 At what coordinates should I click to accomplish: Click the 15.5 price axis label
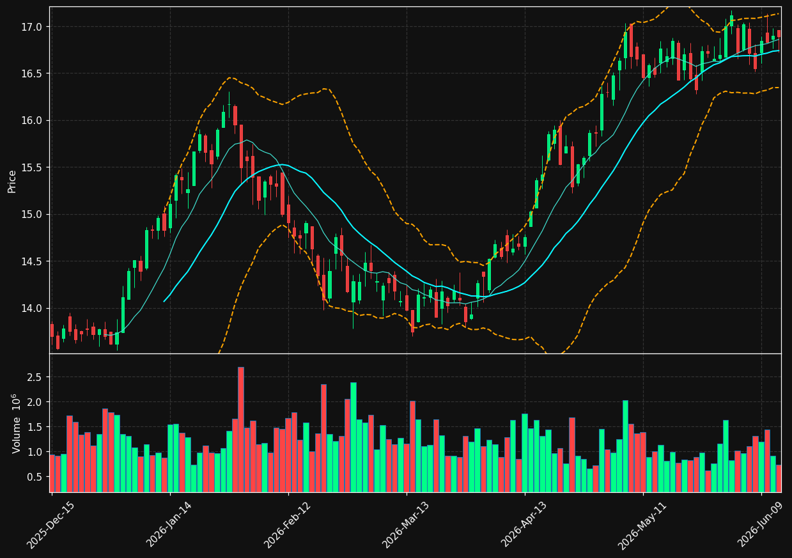32,167
